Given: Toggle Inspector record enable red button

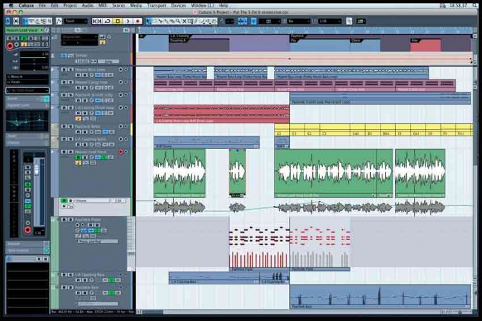Looking at the screenshot, I should click(x=10, y=46).
